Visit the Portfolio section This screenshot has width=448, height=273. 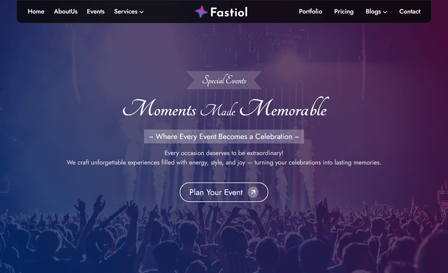click(310, 11)
